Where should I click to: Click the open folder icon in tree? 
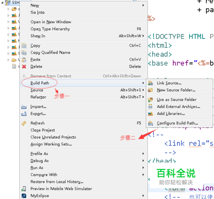(14, 60)
